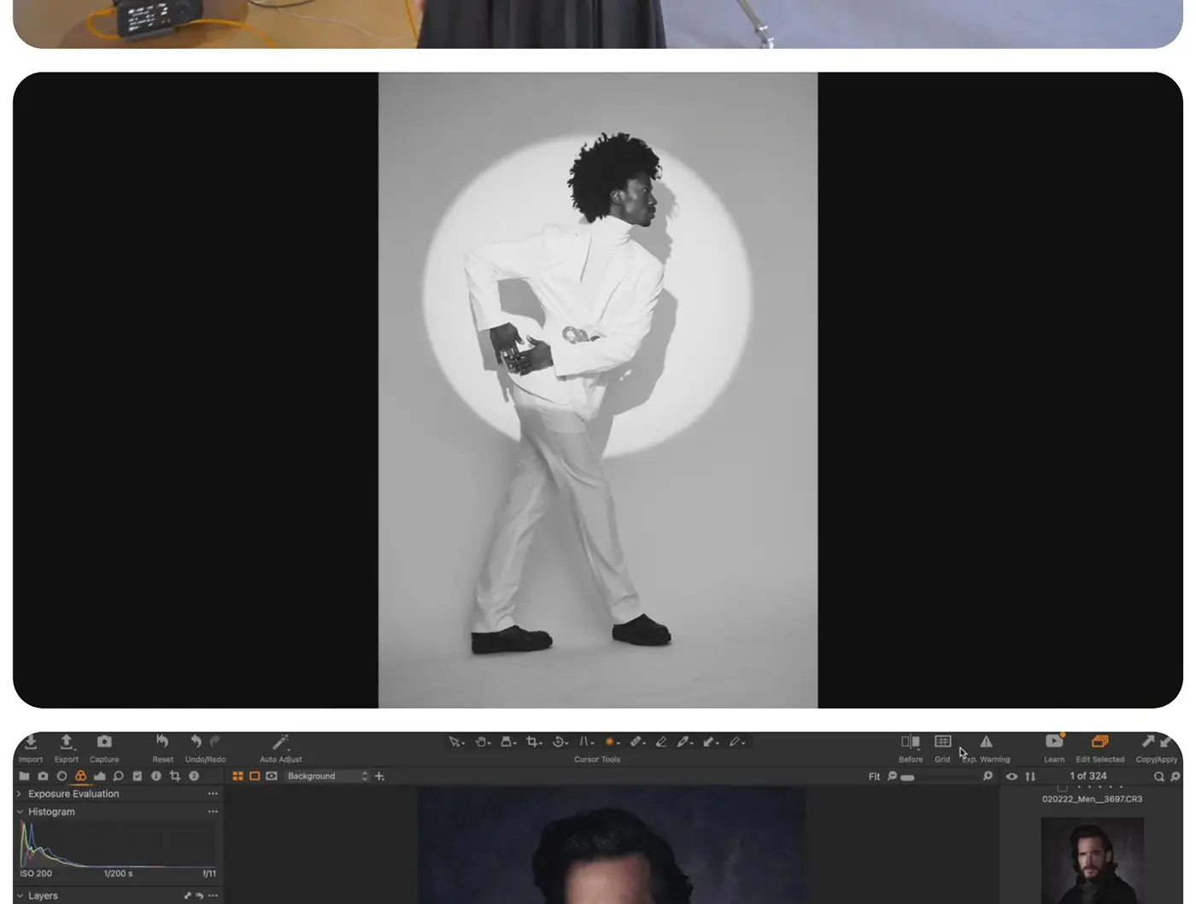Select the pointer cursor tool
Screen dimensions: 1196x904
pos(454,742)
